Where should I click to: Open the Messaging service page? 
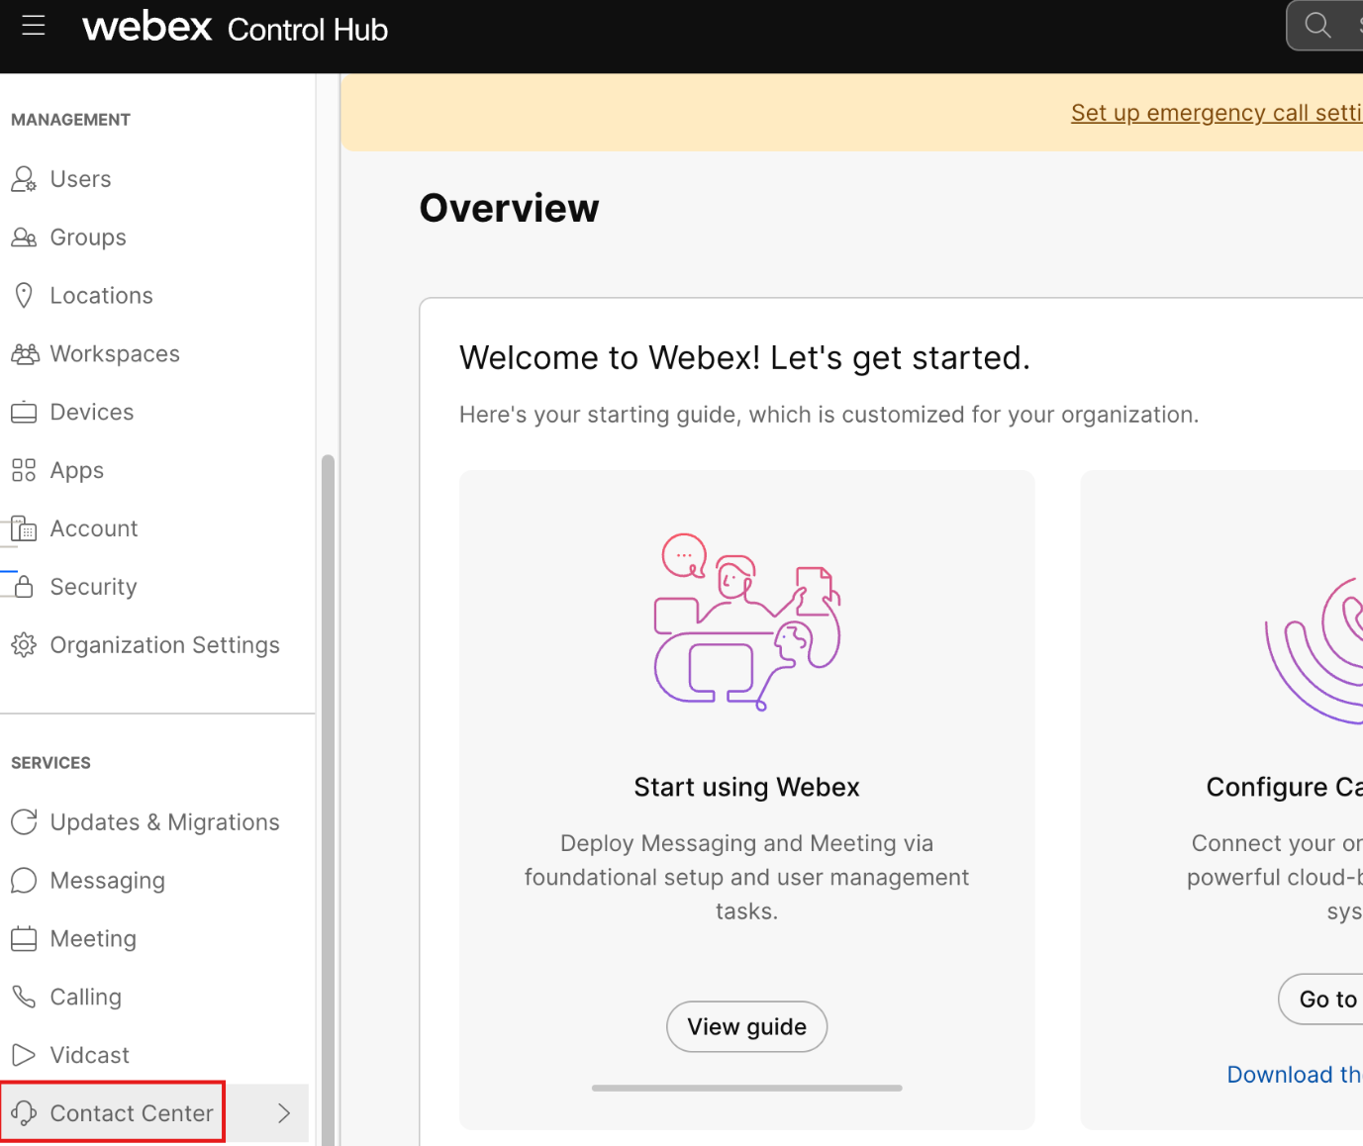[107, 881]
